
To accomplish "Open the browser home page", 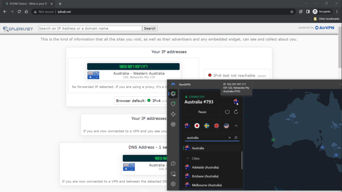I will 26,12.
